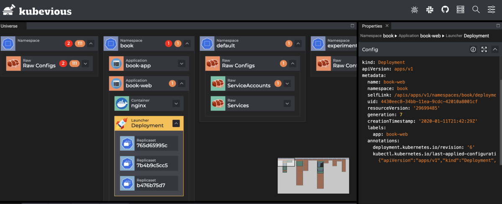Collapse the Config section

495,49
